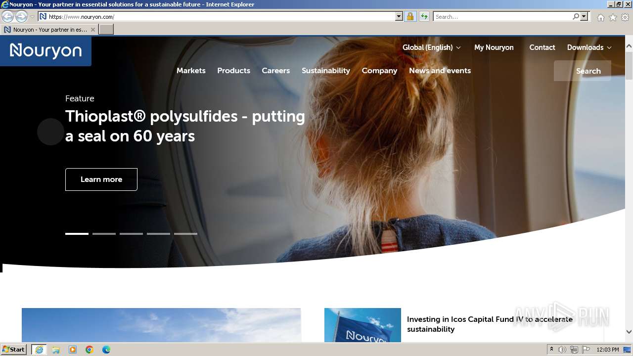Click the Thioplast polysulfides headline
The height and width of the screenshot is (356, 633).
[x=185, y=126]
